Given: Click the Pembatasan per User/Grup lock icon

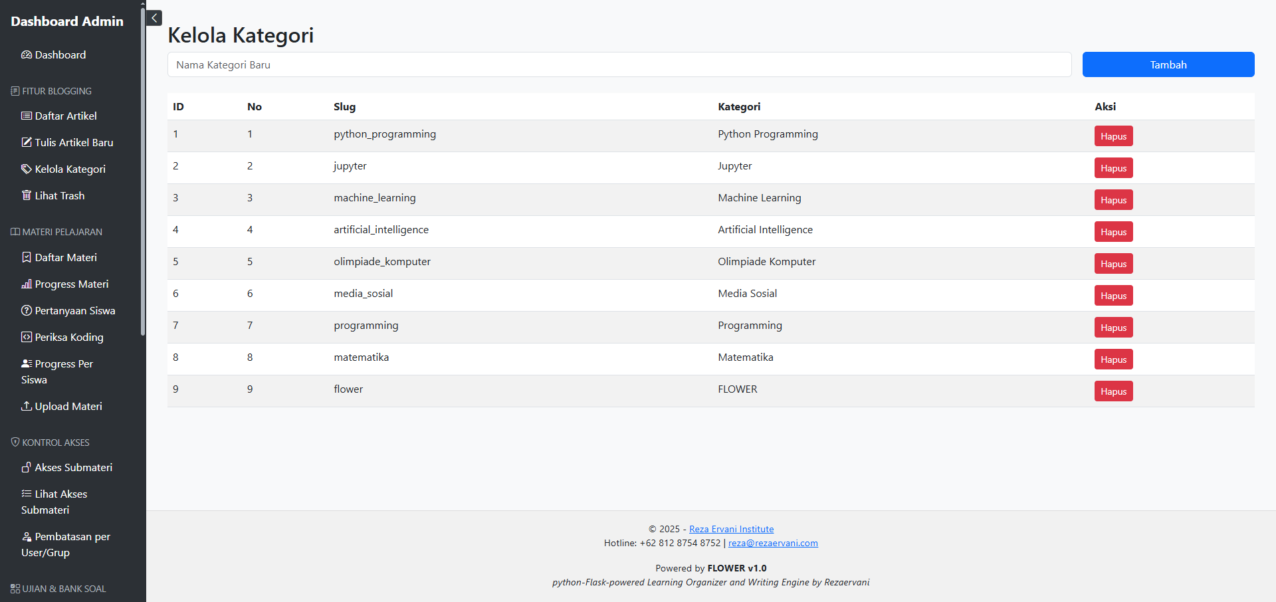Looking at the screenshot, I should click(x=27, y=536).
